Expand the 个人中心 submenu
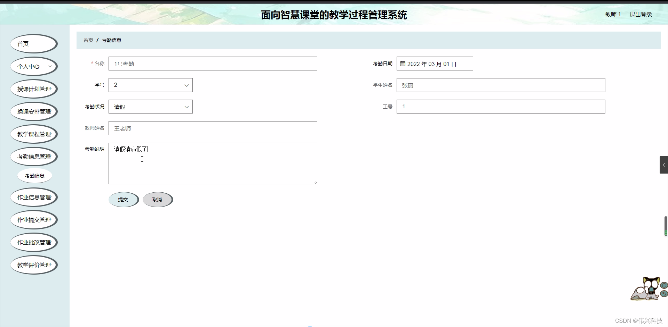 click(34, 66)
